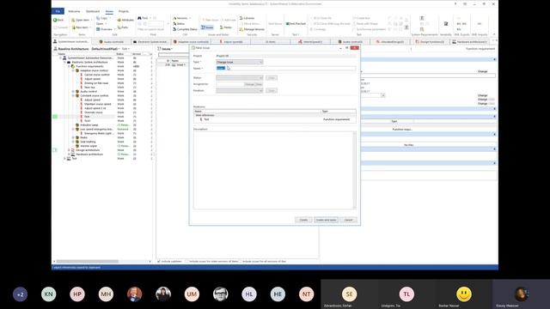Open the Projects ribbon tab
This screenshot has height=309, width=550.
tap(124, 11)
